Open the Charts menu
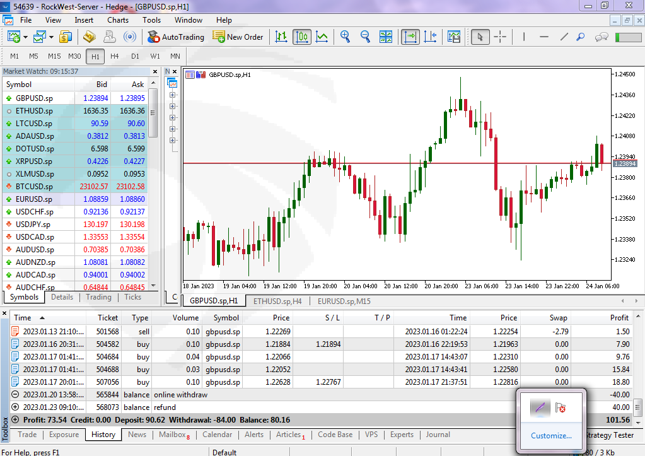Viewport: 645px width, 456px height. click(x=117, y=20)
